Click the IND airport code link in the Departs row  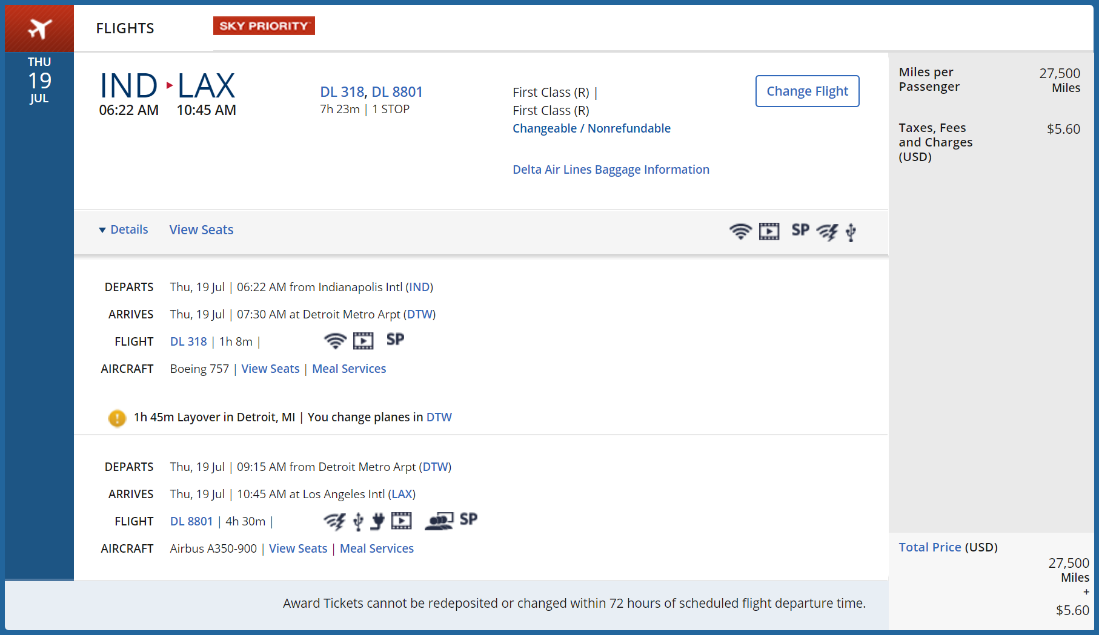pos(419,287)
